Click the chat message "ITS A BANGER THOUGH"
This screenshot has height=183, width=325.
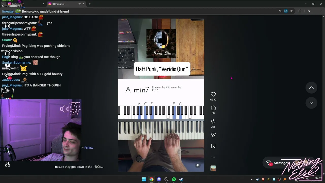(42, 85)
